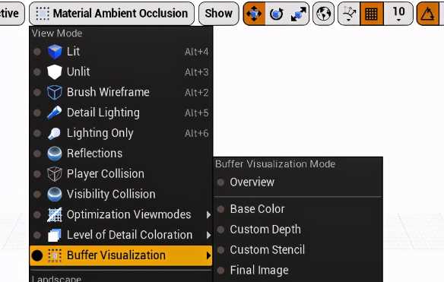Click the surface snapping icon

(x=349, y=14)
